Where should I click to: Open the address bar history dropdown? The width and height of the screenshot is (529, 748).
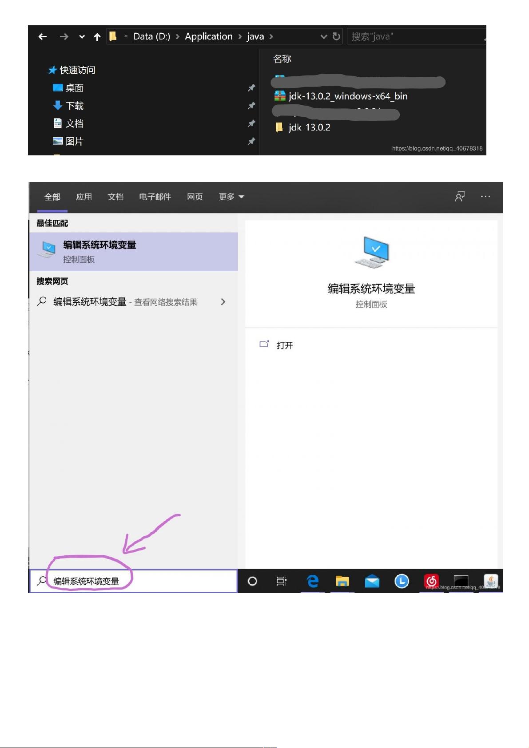[x=324, y=36]
